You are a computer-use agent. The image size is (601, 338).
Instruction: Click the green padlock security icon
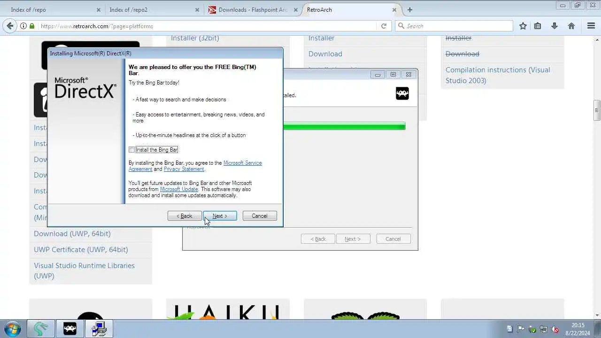point(31,26)
